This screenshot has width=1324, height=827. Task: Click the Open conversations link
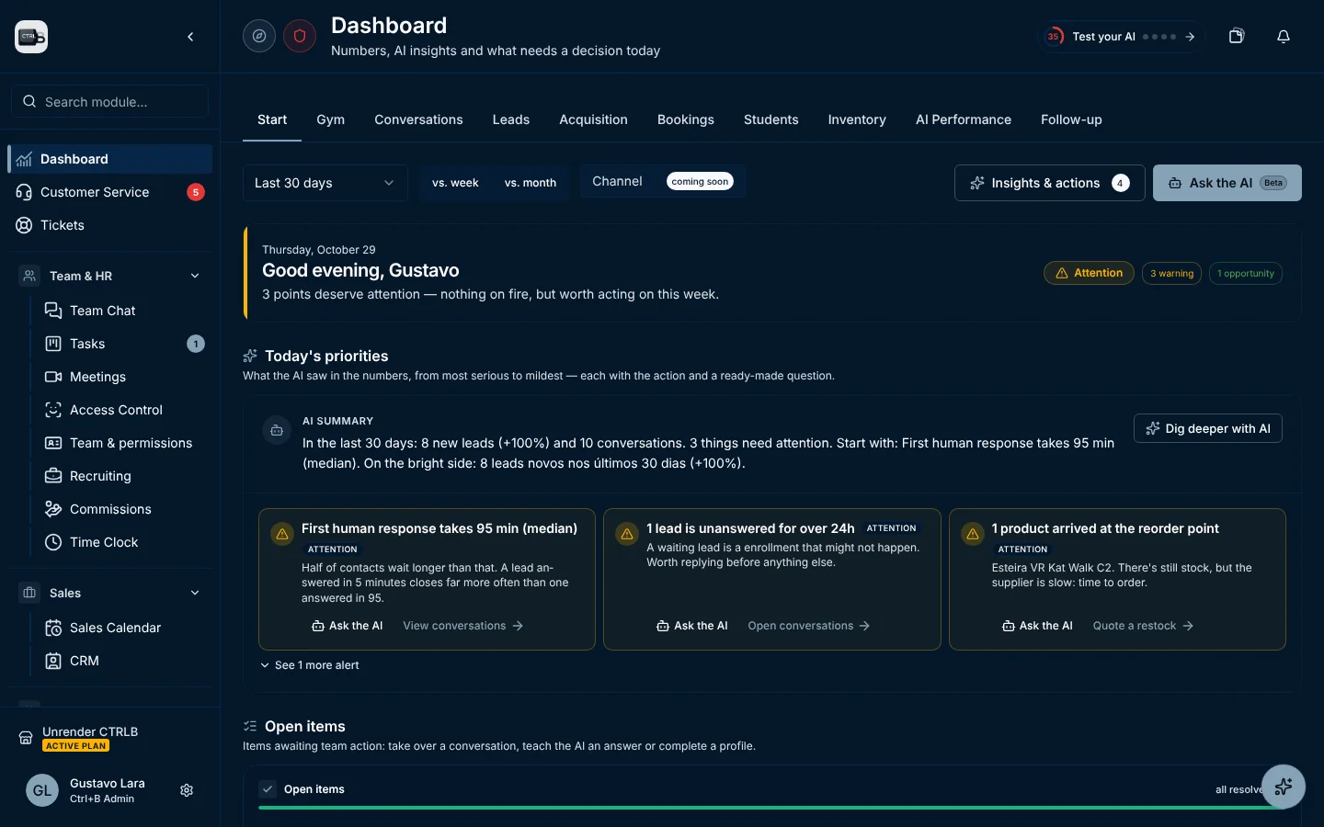pyautogui.click(x=809, y=626)
